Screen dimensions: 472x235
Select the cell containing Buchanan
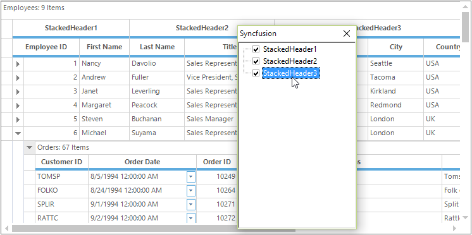click(x=157, y=119)
